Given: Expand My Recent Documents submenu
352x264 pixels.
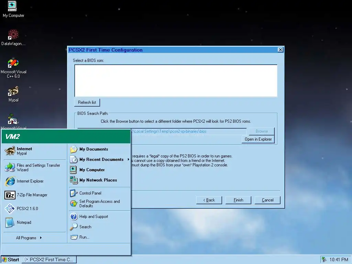Looking at the screenshot, I should click(x=99, y=159).
